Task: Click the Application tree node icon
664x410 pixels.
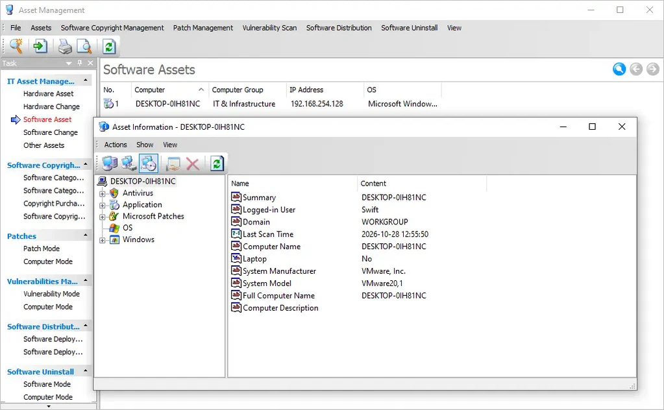Action: (x=114, y=205)
